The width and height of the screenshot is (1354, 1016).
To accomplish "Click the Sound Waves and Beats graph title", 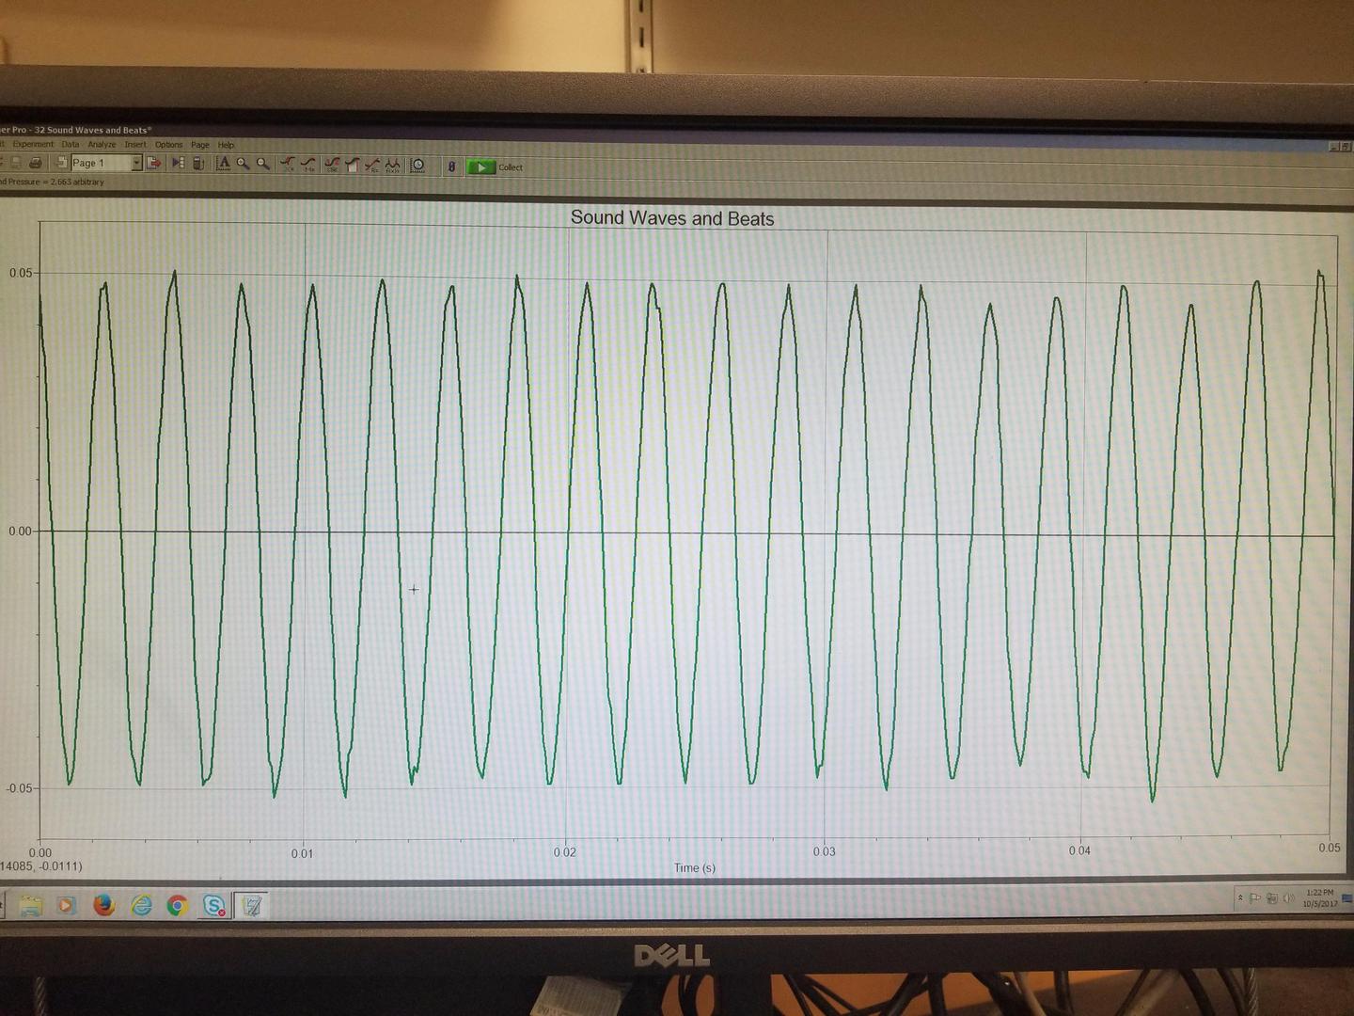I will [672, 218].
